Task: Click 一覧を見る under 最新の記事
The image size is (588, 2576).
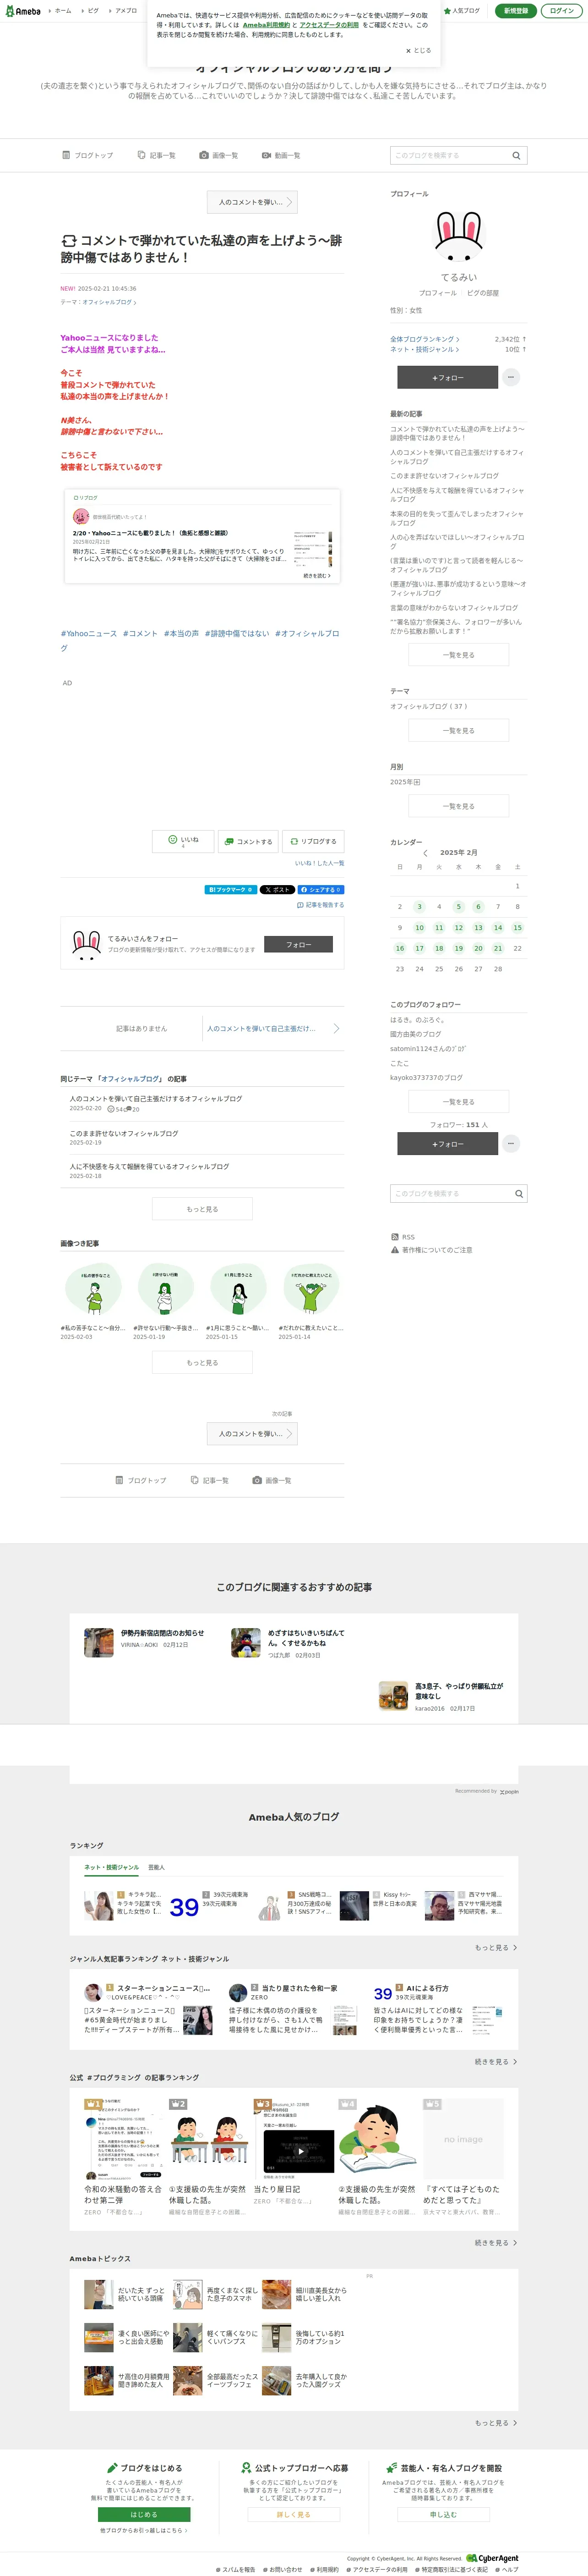Action: tap(458, 655)
